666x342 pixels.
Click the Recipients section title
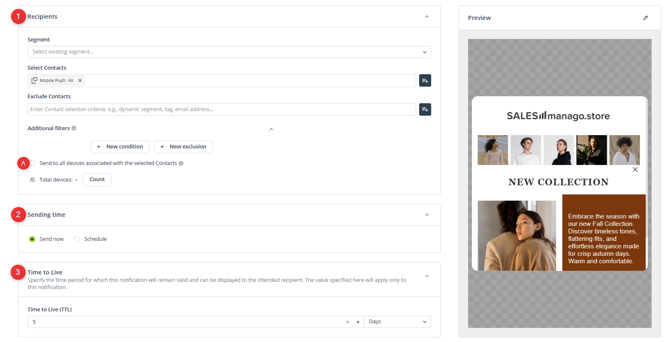[42, 17]
